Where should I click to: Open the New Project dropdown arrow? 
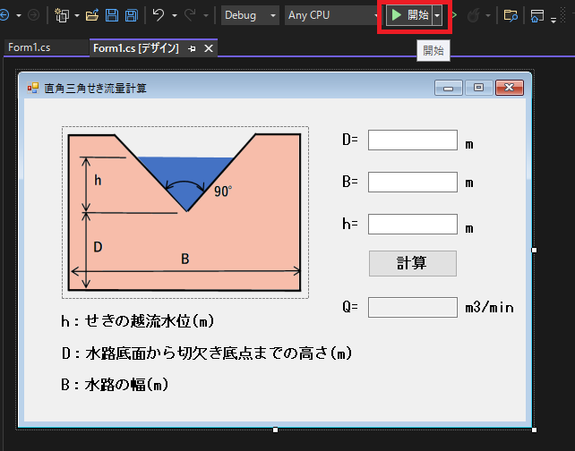coord(77,15)
